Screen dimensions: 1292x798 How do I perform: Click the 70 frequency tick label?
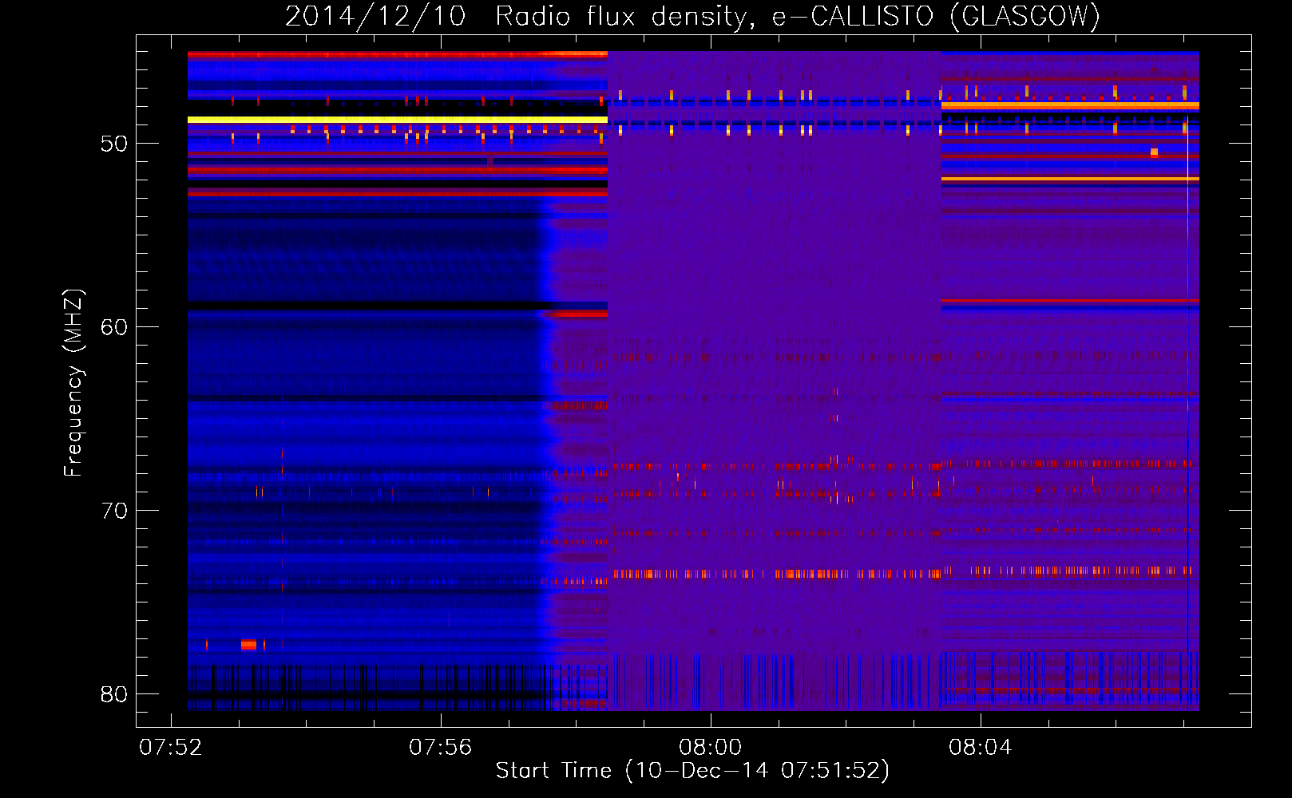(x=114, y=511)
